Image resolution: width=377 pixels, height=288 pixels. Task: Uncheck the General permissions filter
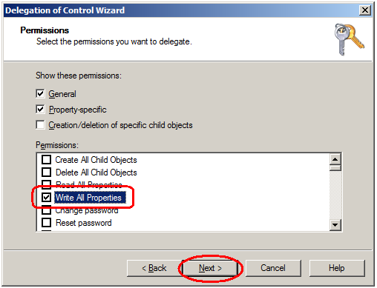click(x=40, y=94)
